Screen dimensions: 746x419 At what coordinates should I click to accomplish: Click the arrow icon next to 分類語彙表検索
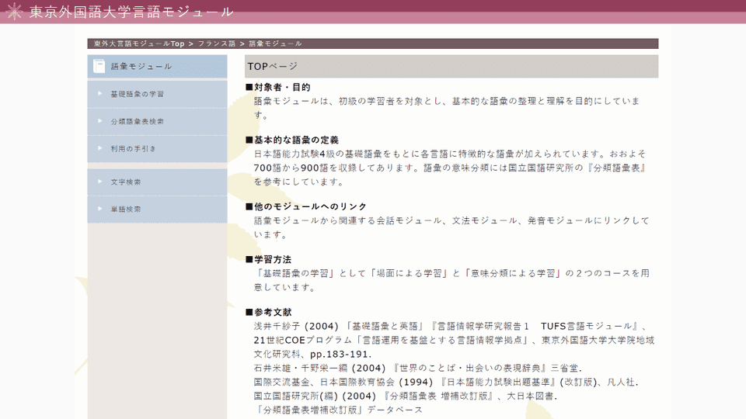100,122
